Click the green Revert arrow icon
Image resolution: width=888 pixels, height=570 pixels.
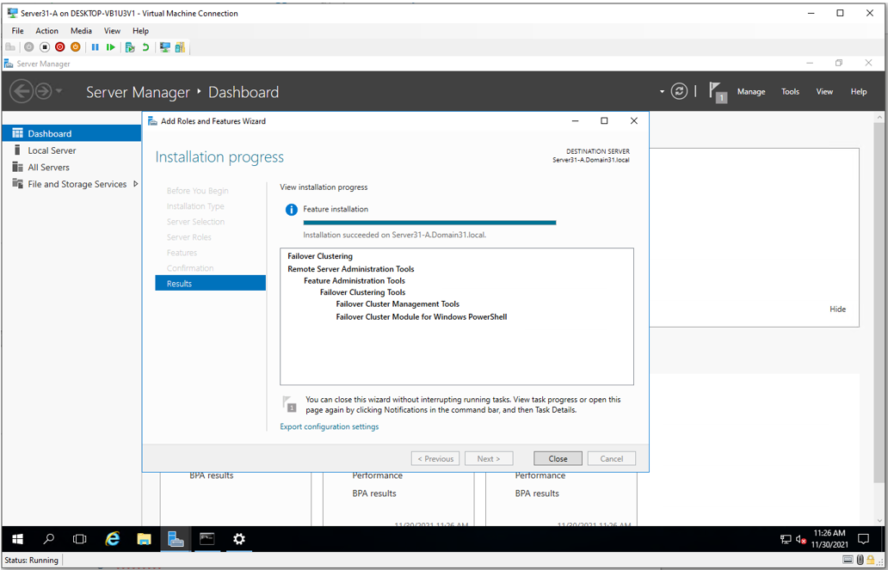coord(145,47)
